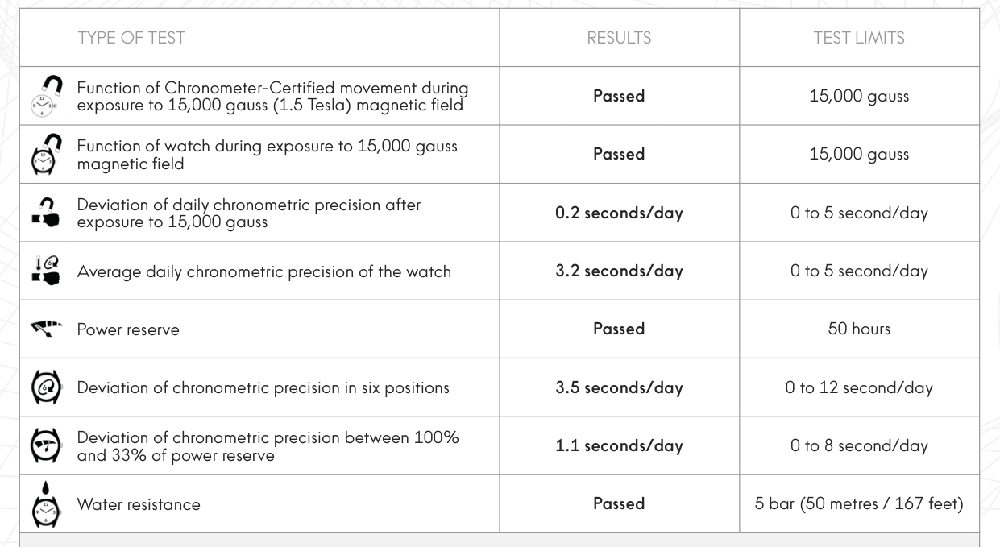This screenshot has width=1000, height=547.
Task: Click the 100% and 33% power reserve icon
Action: [x=47, y=445]
